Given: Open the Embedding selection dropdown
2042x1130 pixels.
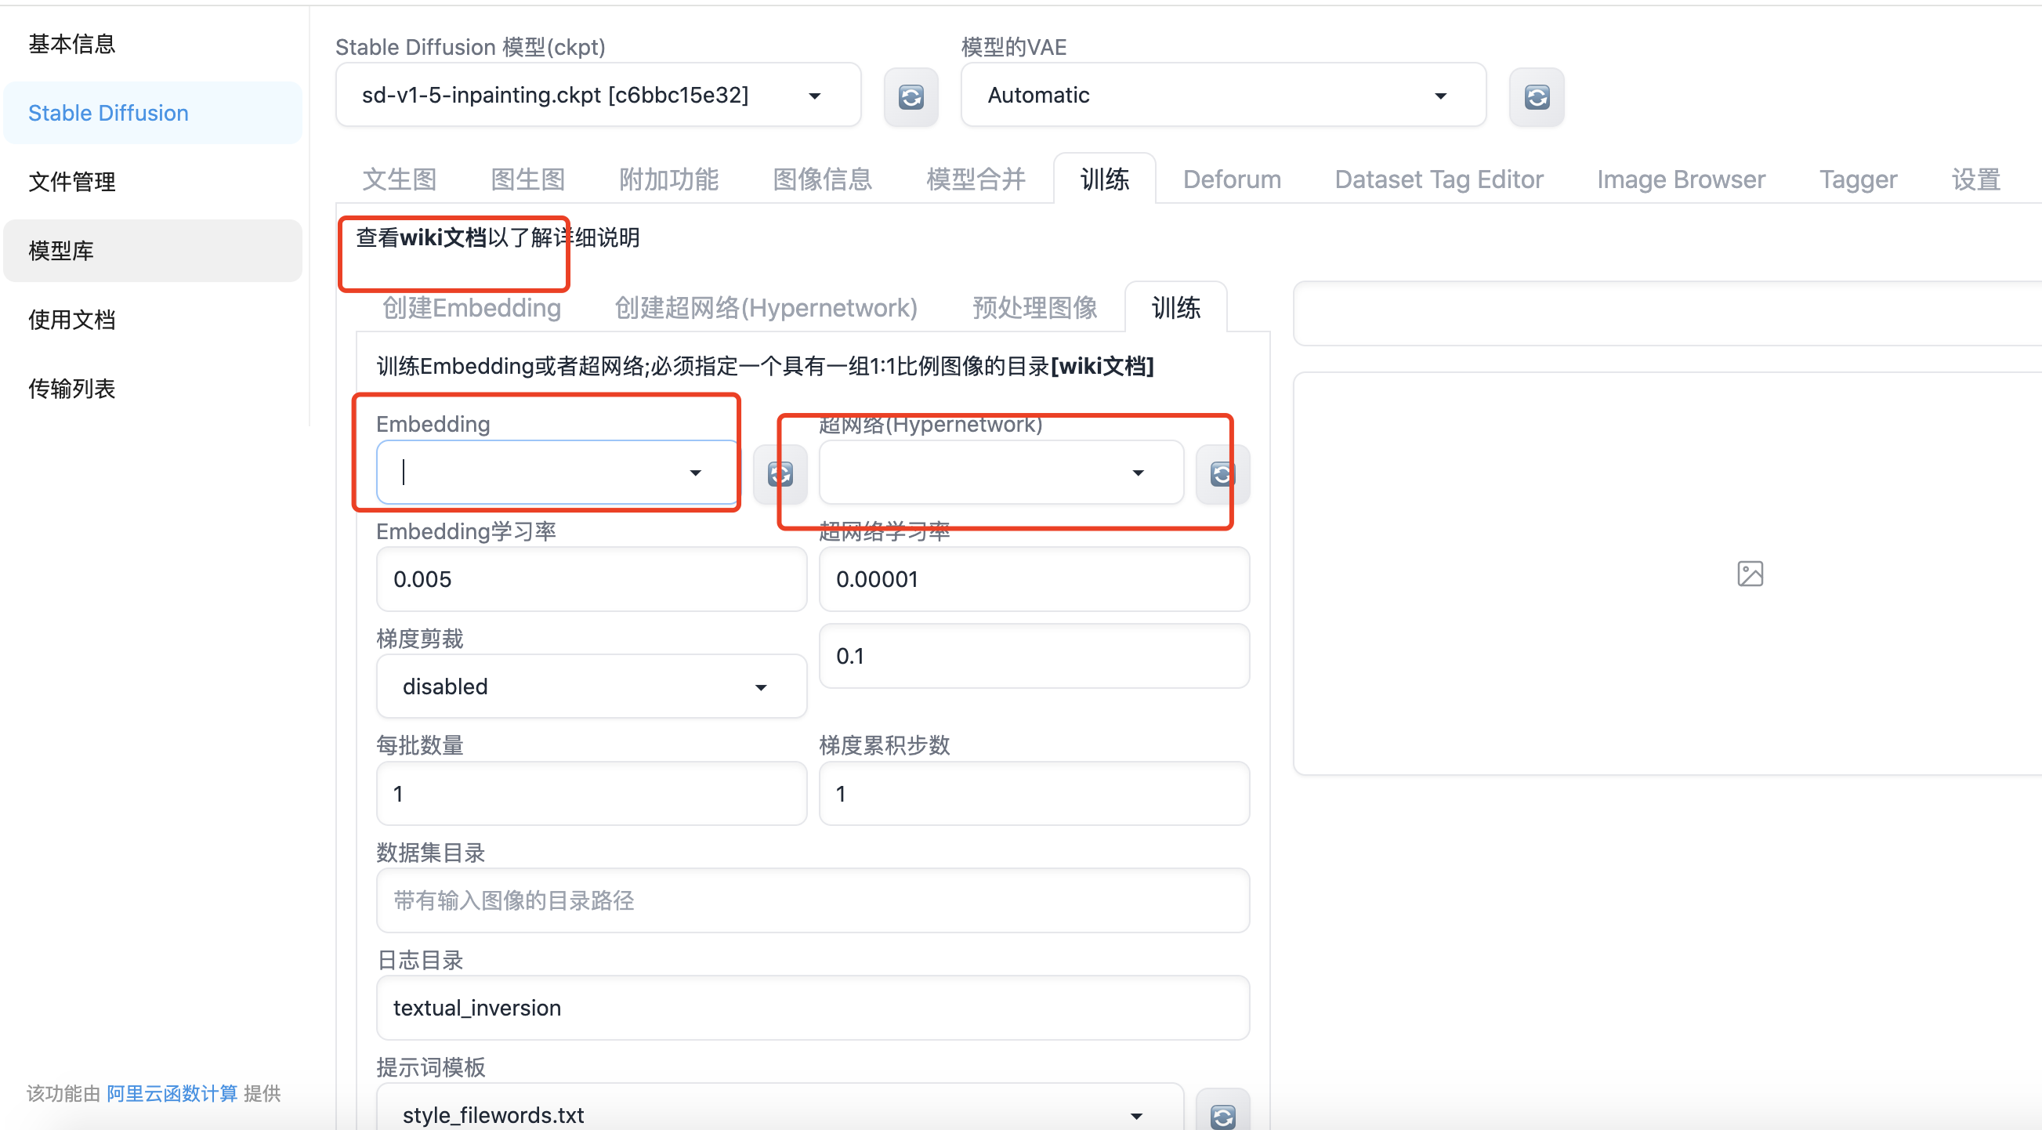Looking at the screenshot, I should coord(556,473).
